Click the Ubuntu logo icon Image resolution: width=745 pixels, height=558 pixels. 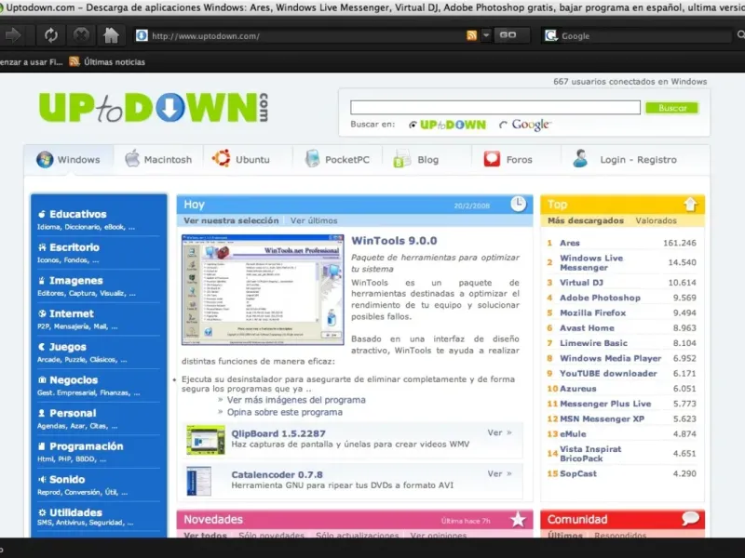pyautogui.click(x=221, y=158)
